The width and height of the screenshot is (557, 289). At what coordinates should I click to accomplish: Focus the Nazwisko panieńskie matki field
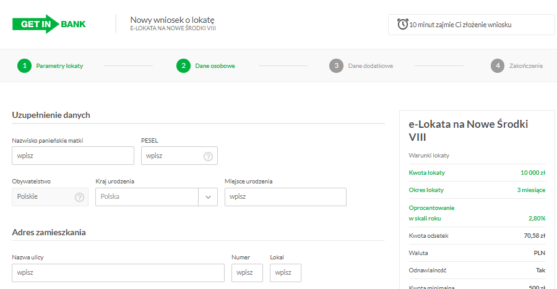coord(73,156)
